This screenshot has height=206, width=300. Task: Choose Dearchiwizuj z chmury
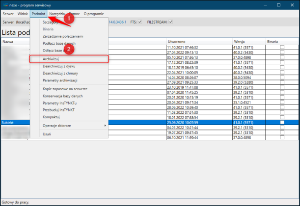pyautogui.click(x=60, y=73)
